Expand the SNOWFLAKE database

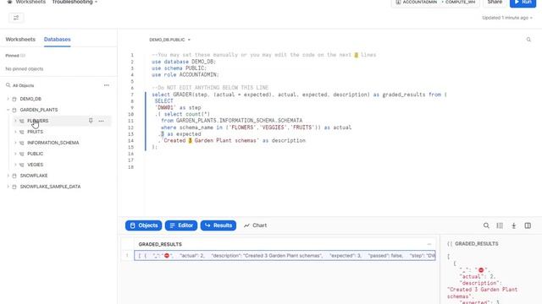click(x=8, y=176)
